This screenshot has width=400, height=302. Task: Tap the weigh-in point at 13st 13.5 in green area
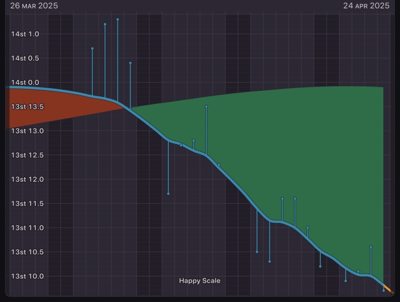pyautogui.click(x=206, y=107)
